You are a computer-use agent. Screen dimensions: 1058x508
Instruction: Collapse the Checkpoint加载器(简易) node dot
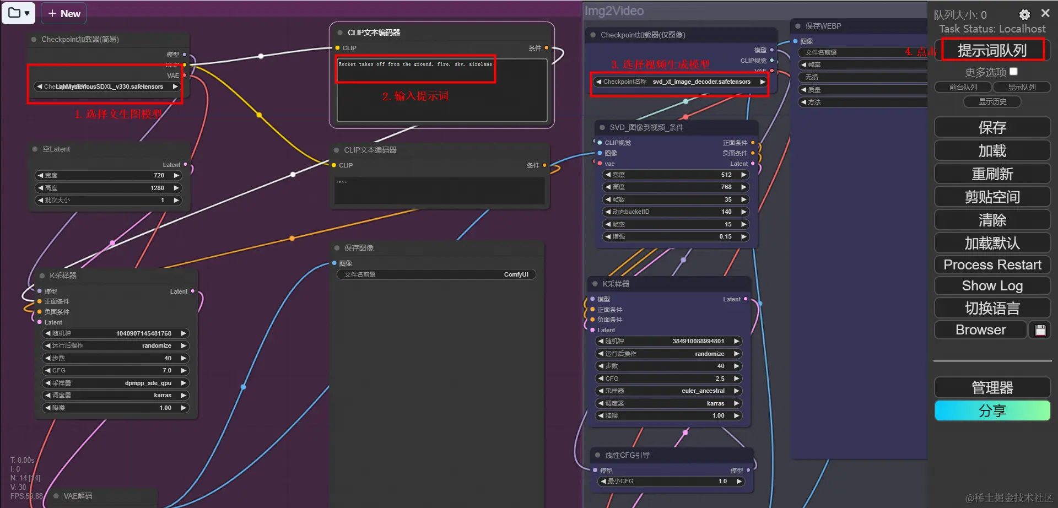34,40
